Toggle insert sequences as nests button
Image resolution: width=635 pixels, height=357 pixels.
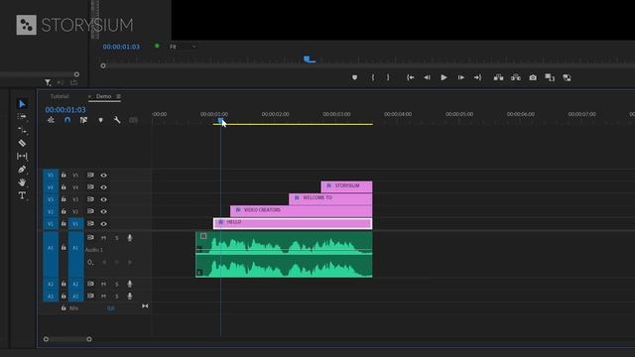click(51, 120)
